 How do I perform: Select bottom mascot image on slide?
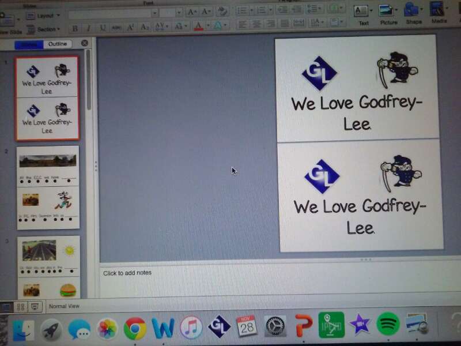[x=400, y=174]
